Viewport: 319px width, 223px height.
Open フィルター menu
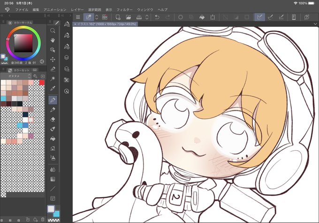point(124,9)
